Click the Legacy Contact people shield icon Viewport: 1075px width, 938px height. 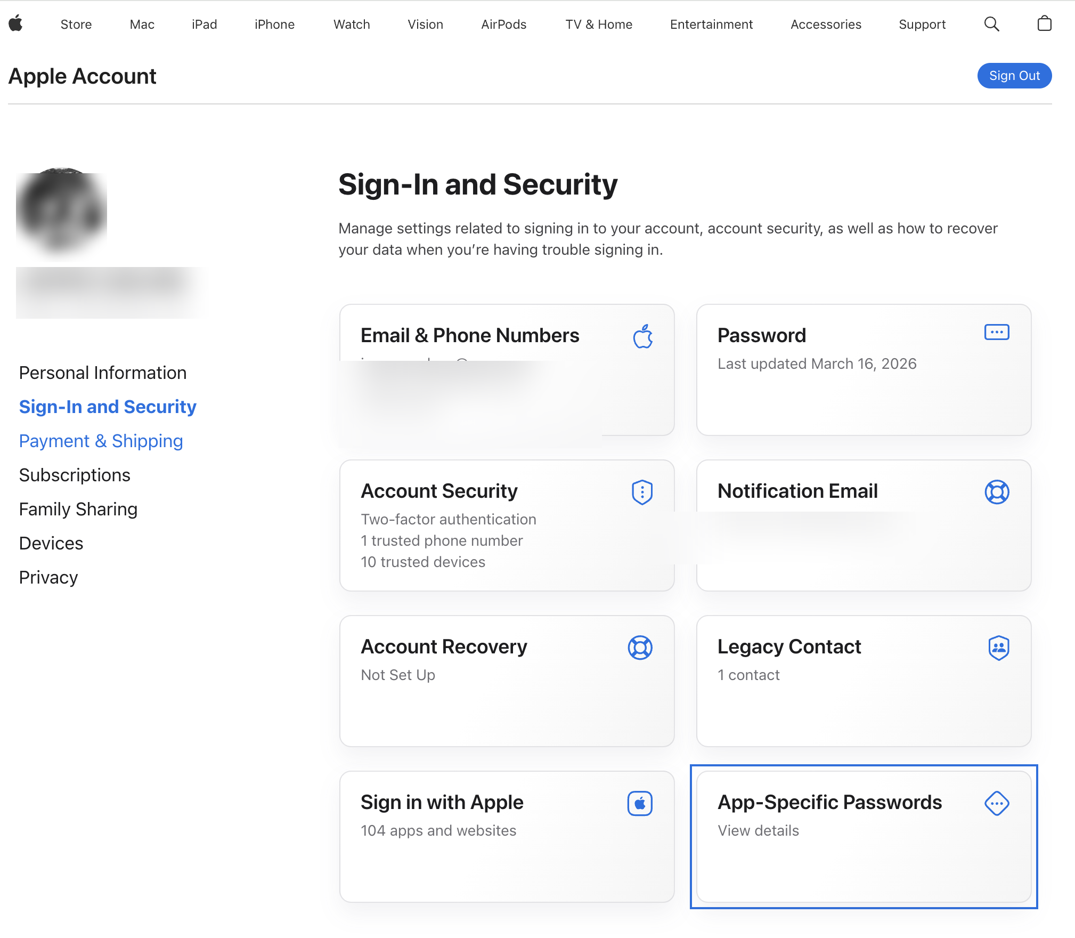point(999,648)
